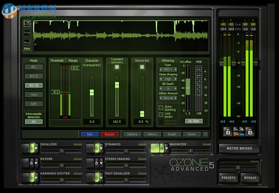Enable the Auto-blanking checkbox
The image size is (279, 193).
point(161,107)
